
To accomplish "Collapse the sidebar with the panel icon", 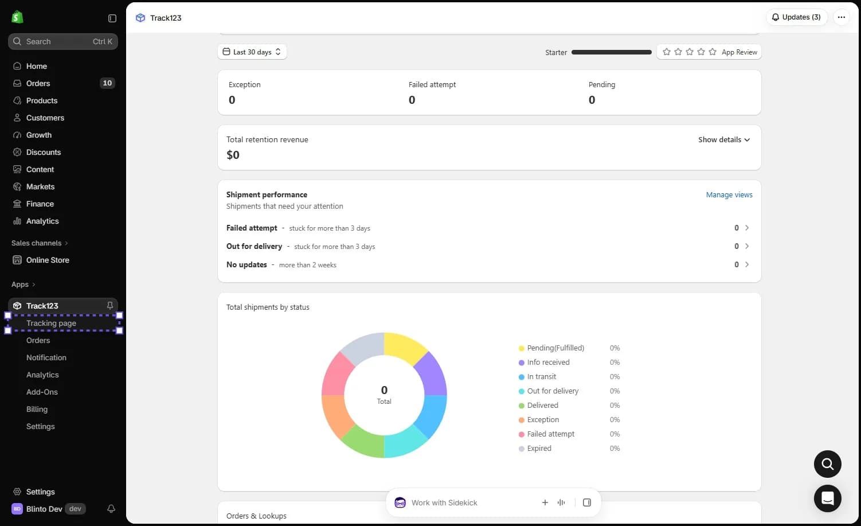I will click(112, 18).
